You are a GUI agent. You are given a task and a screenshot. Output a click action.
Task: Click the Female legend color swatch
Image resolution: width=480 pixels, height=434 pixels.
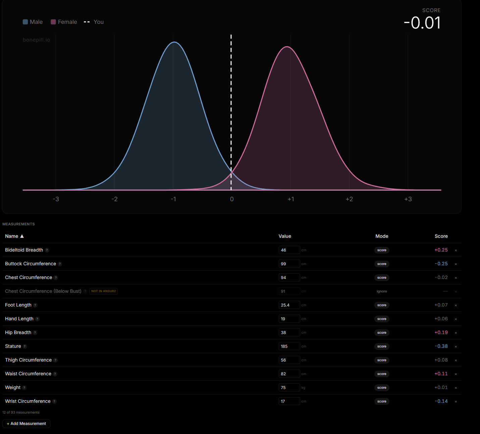pyautogui.click(x=53, y=22)
